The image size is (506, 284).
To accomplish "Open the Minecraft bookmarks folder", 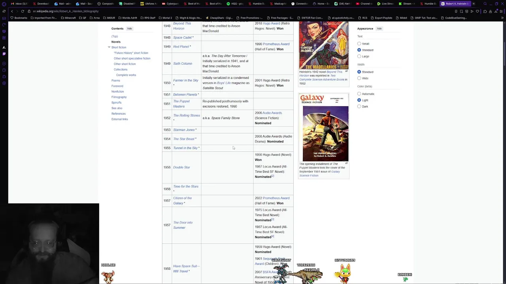I will tap(68, 18).
